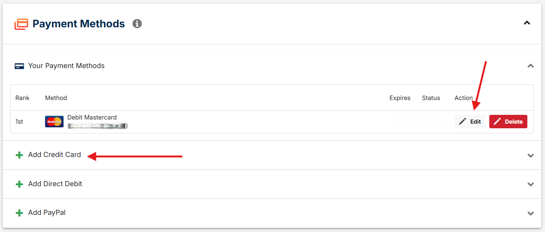Expand Add Credit Card chevron
Viewport: 545px width, 232px height.
coord(531,155)
